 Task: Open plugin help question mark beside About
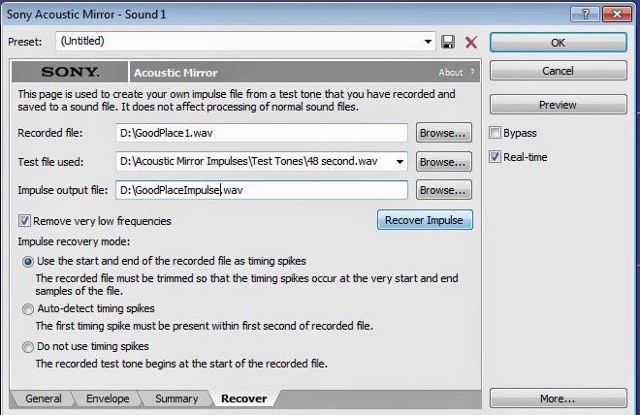[x=472, y=72]
